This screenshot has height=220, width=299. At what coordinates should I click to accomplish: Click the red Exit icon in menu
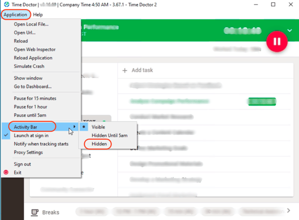(x=6, y=172)
